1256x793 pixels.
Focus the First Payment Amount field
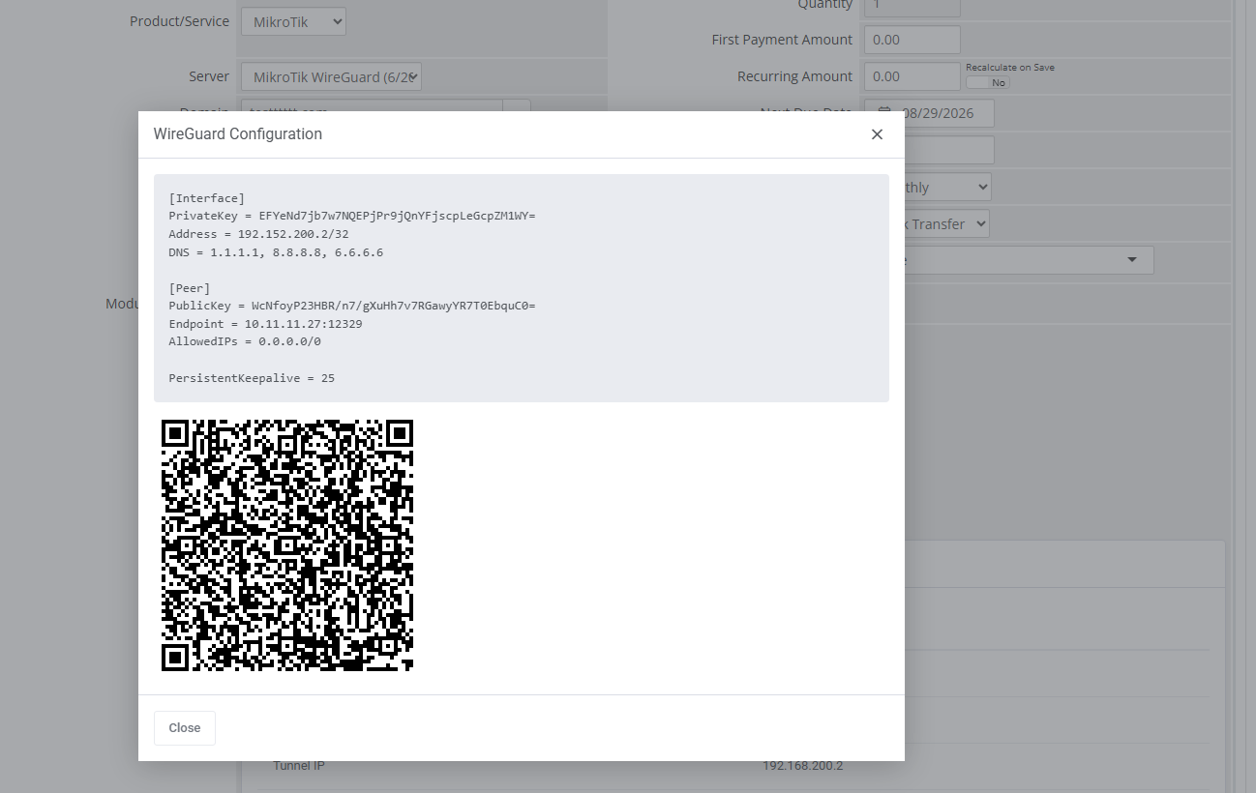[x=912, y=40]
